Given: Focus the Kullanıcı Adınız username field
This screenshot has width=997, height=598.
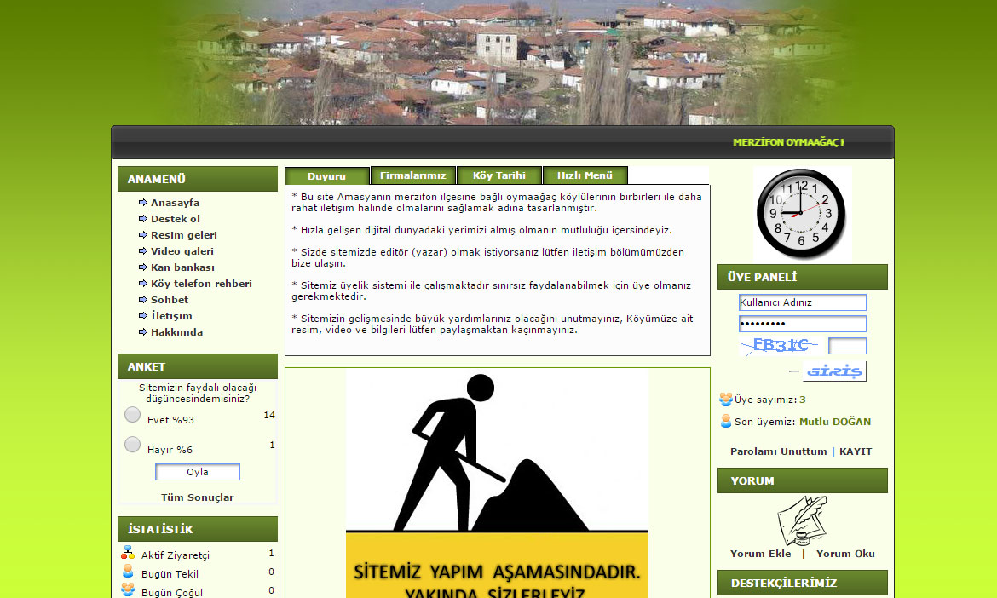Looking at the screenshot, I should [803, 302].
